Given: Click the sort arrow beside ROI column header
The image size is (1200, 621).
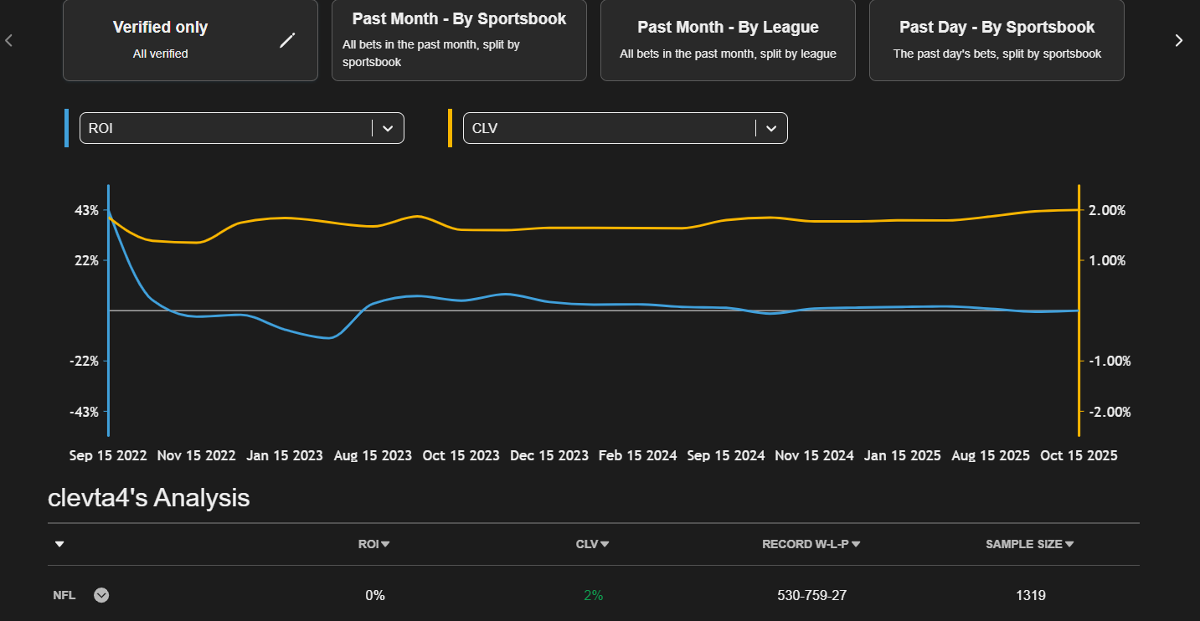Looking at the screenshot, I should tap(385, 544).
